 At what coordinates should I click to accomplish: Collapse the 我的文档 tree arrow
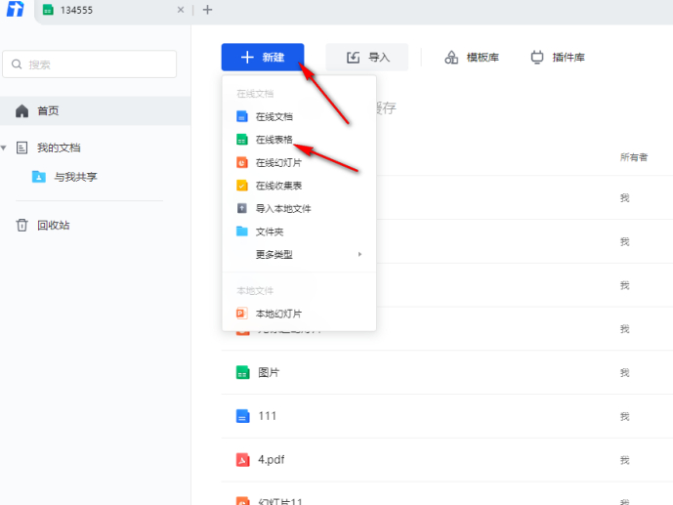click(x=4, y=148)
